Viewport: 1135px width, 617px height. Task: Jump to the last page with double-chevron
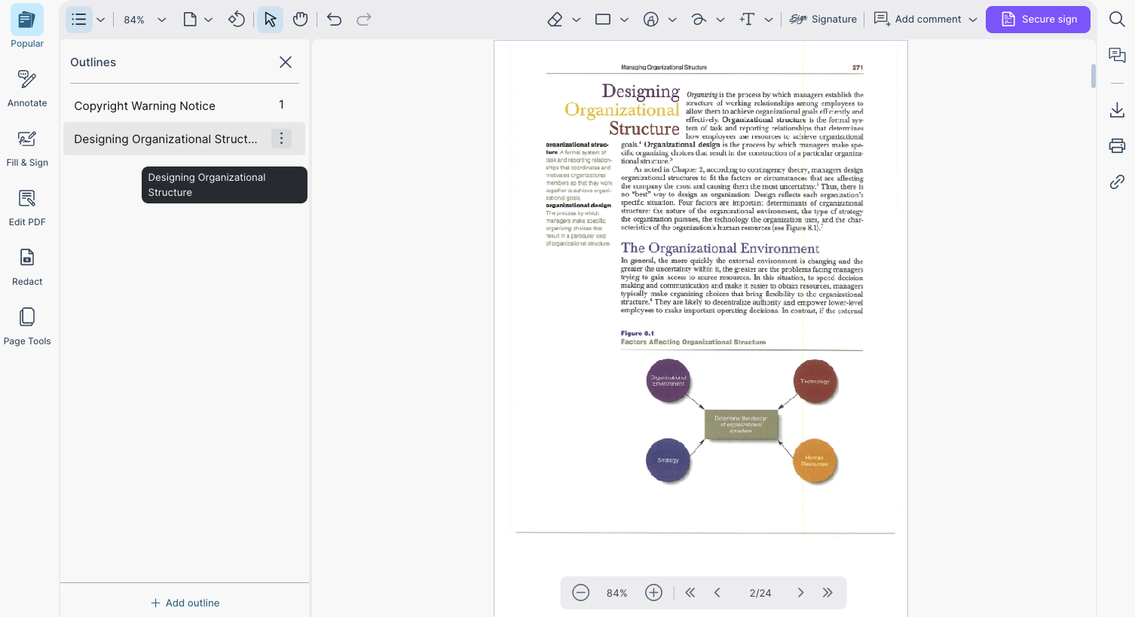click(827, 593)
